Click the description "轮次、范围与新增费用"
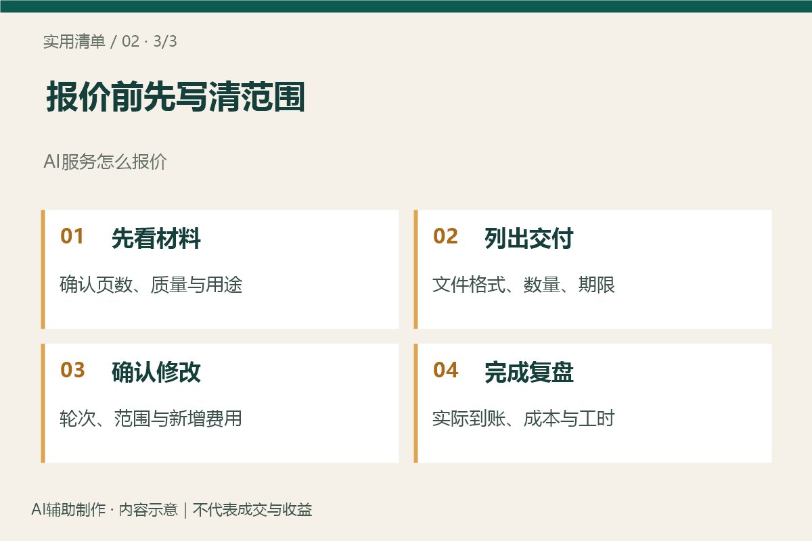Image resolution: width=812 pixels, height=541 pixels. 151,419
